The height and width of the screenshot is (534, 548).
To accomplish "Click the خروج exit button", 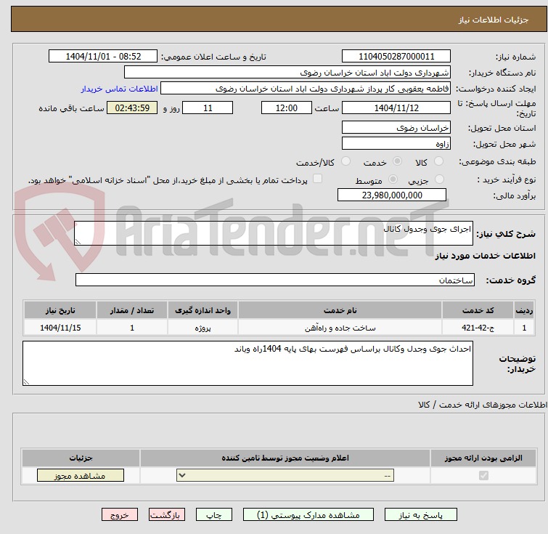I will pos(120,515).
